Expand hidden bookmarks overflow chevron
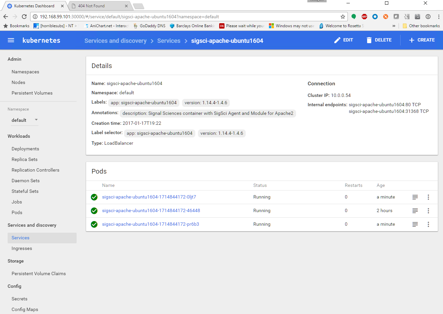 point(394,26)
